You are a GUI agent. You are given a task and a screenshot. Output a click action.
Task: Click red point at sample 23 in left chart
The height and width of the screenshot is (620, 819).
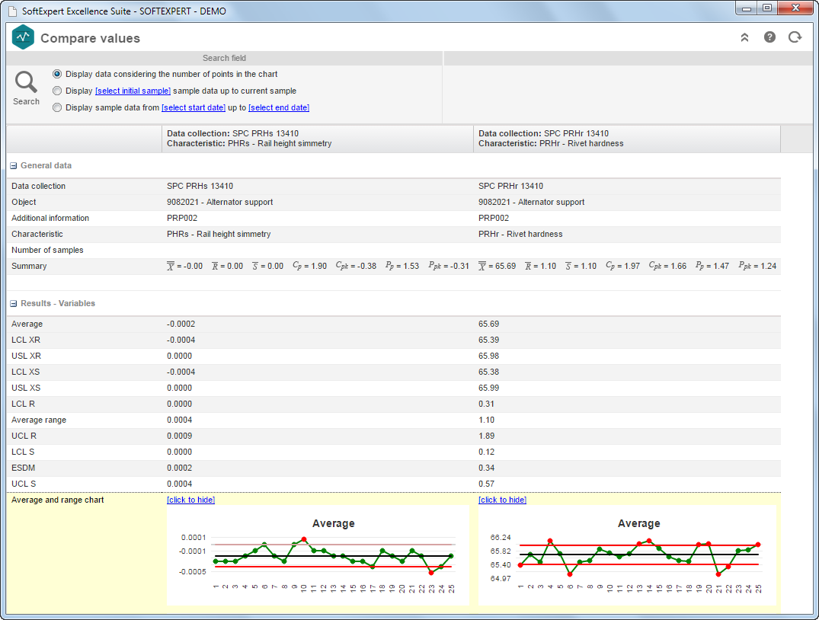tap(431, 573)
